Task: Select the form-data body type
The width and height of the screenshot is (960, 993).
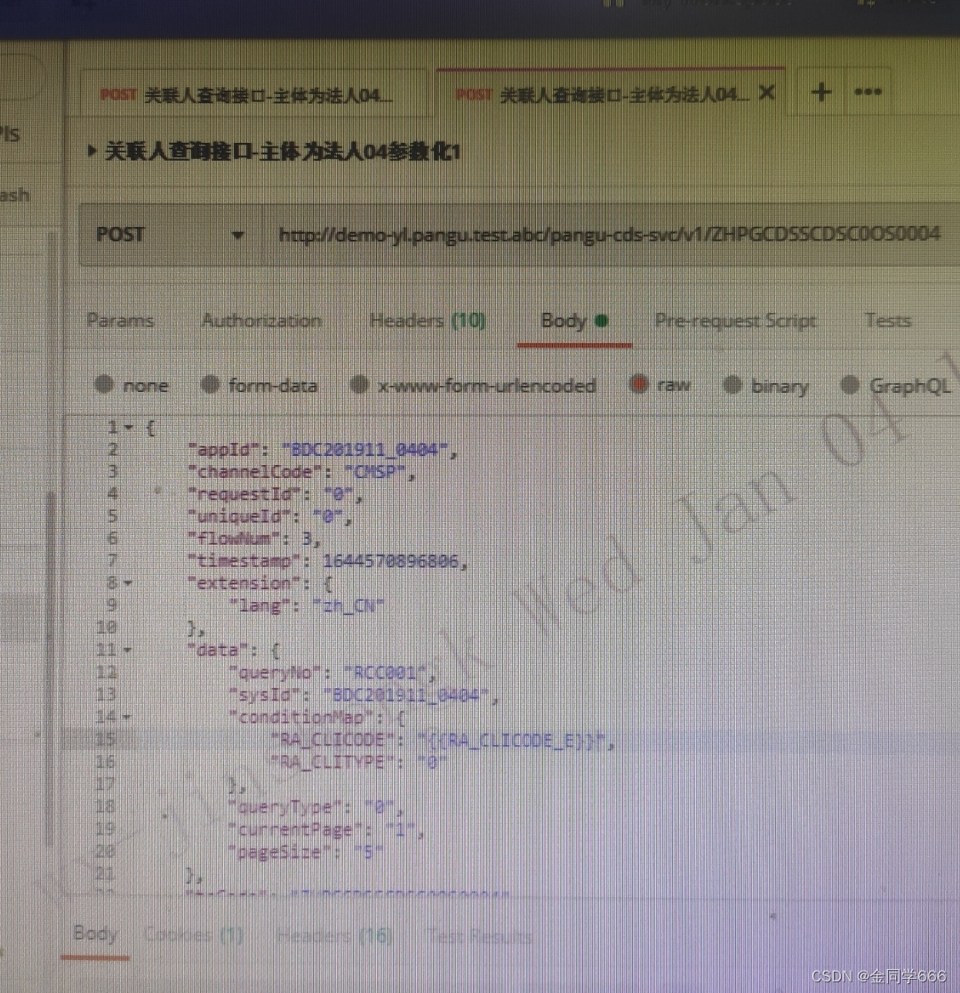Action: (259, 384)
